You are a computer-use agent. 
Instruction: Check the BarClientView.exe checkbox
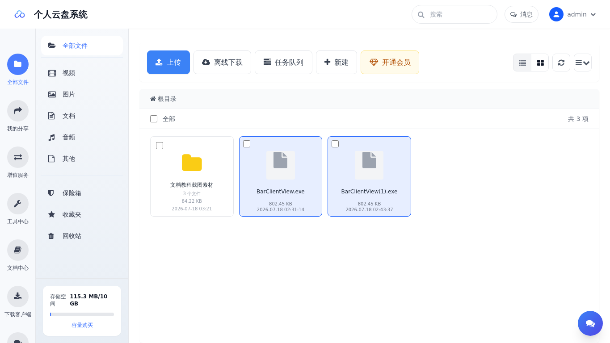247,144
